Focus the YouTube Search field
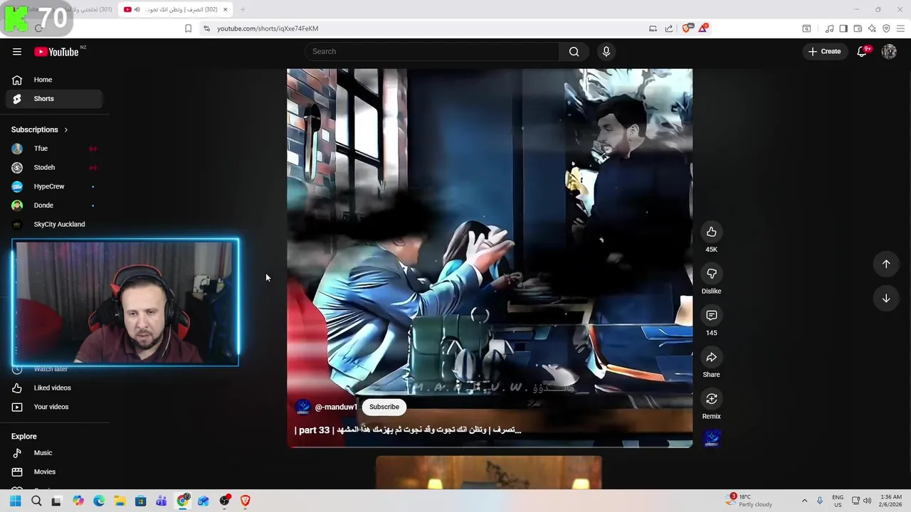This screenshot has width=911, height=512. tap(432, 51)
